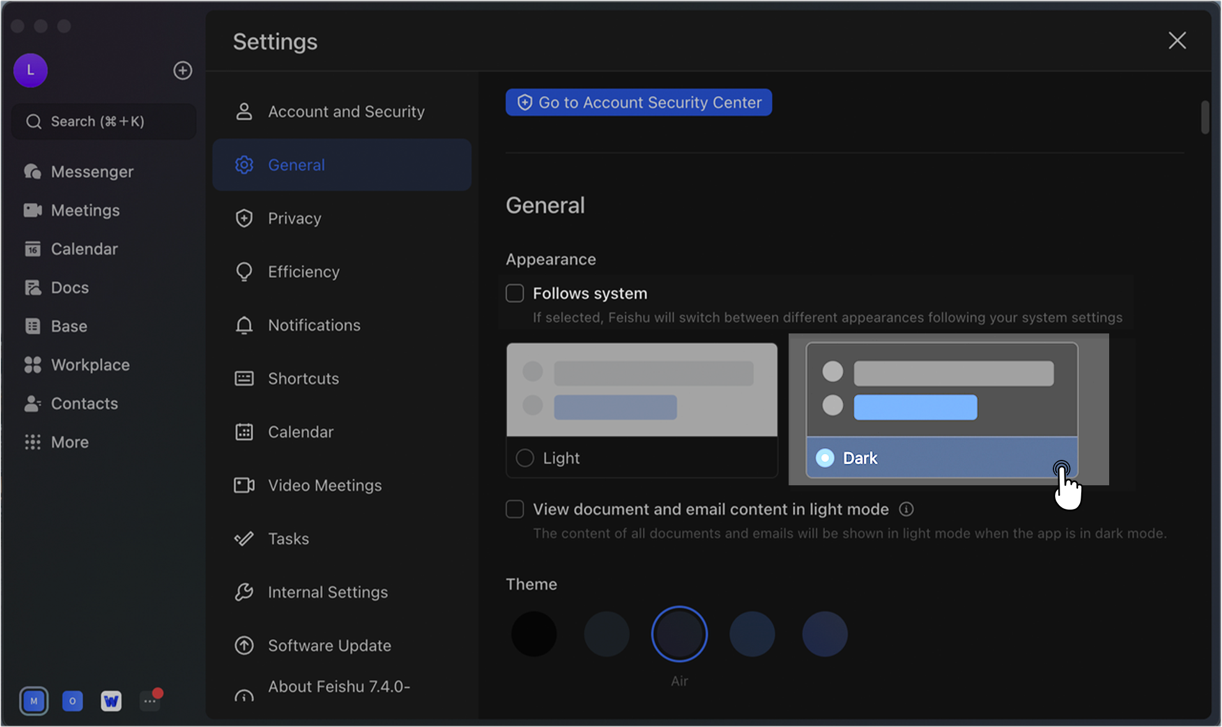
Task: Click Go to Account Security Center
Action: [639, 102]
